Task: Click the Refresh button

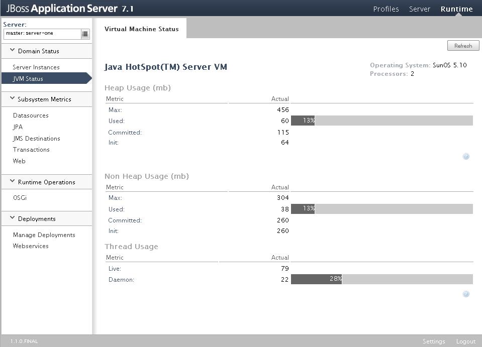Action: point(463,46)
